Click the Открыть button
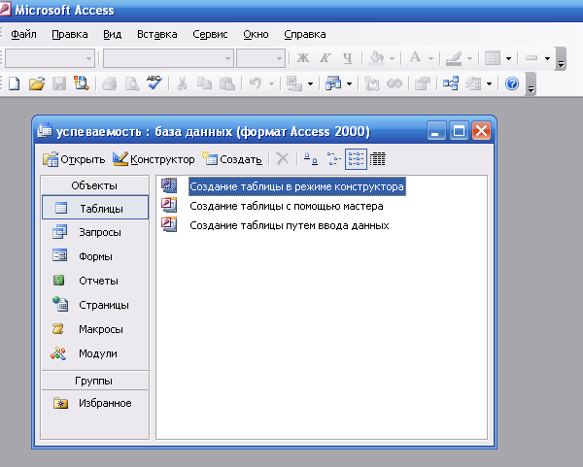Image resolution: width=583 pixels, height=467 pixels. 74,159
